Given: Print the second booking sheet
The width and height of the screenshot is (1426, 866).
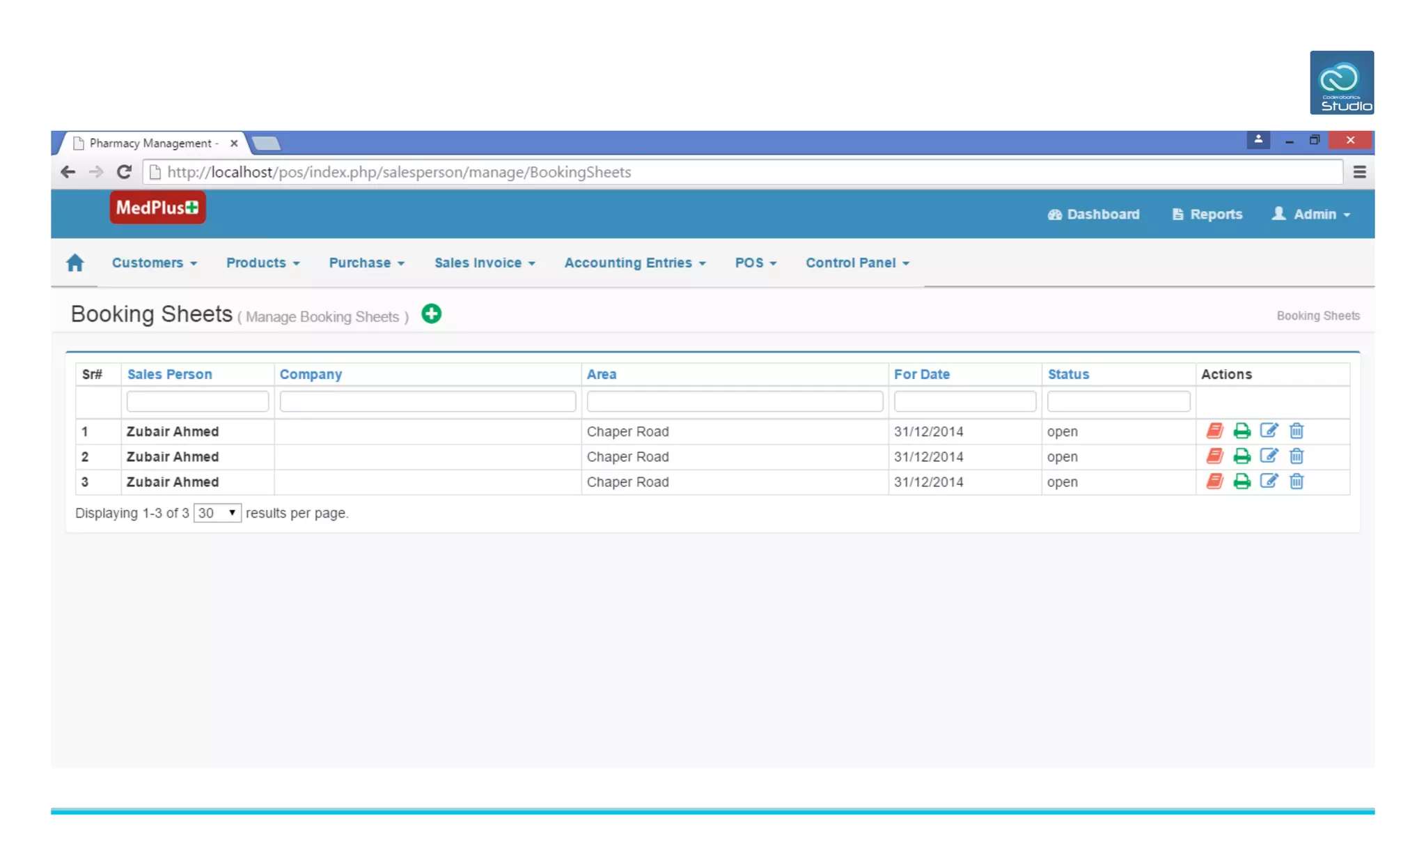Looking at the screenshot, I should [1241, 456].
